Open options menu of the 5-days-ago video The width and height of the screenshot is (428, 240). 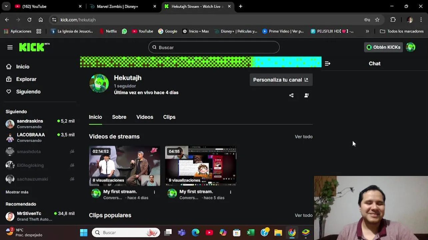tap(230, 192)
